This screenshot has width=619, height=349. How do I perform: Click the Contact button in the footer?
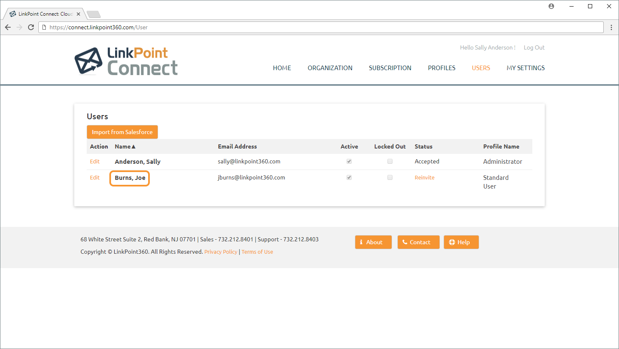[418, 242]
